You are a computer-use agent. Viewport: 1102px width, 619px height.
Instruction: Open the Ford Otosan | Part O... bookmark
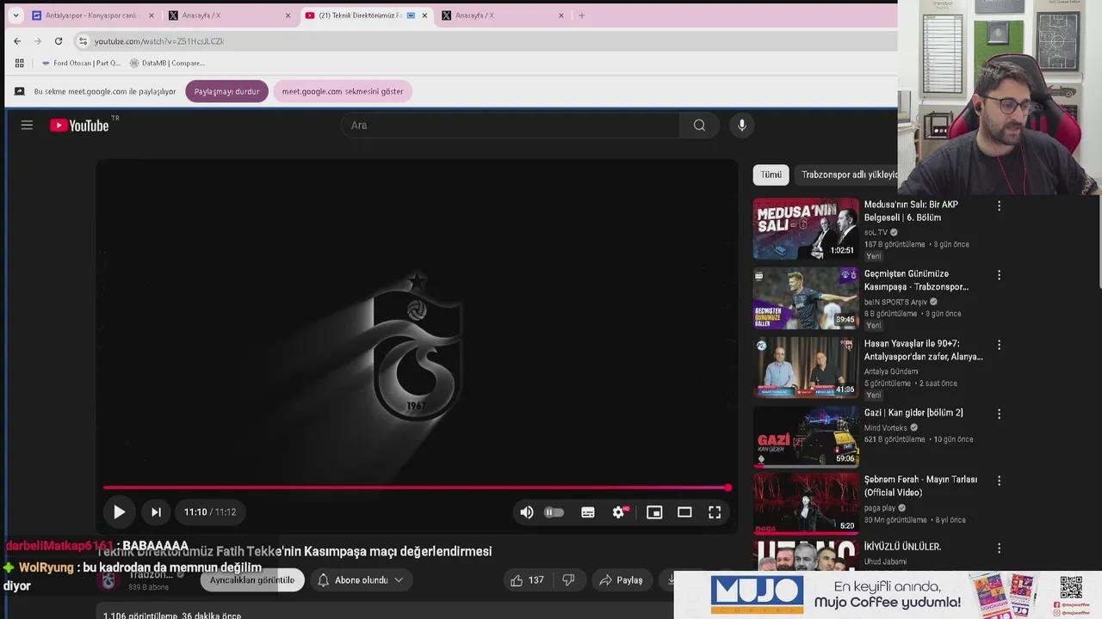click(x=80, y=63)
